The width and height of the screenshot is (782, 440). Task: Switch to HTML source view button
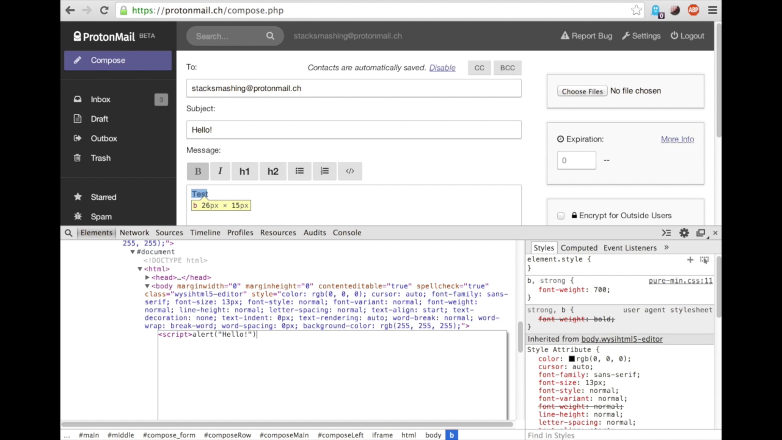pyautogui.click(x=350, y=171)
